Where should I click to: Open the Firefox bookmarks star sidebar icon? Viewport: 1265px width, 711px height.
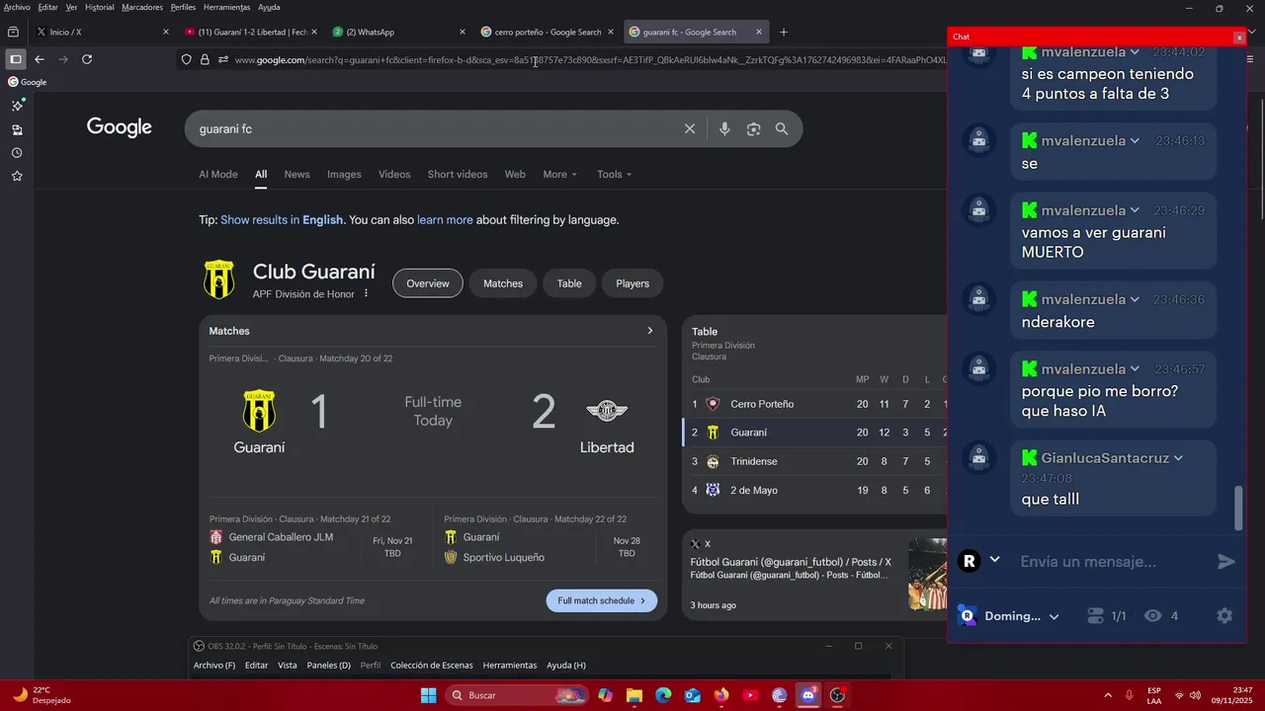pos(17,176)
